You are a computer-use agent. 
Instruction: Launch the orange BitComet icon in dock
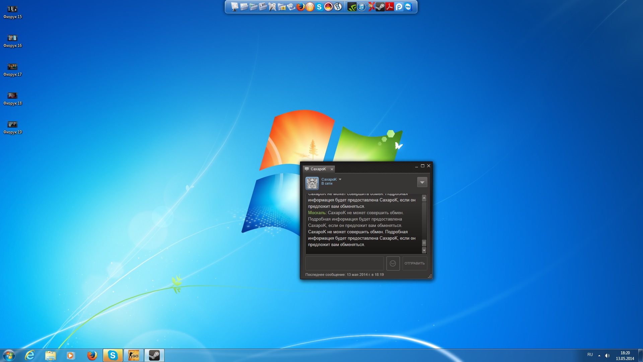point(310,7)
